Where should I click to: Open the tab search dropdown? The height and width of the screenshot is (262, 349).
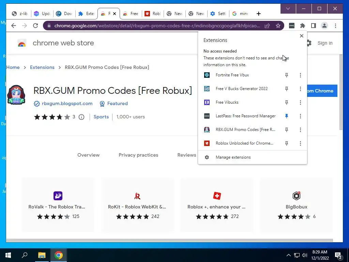[288, 9]
